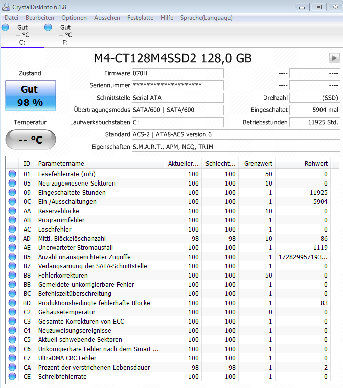The image size is (343, 388).
Task: Click status orb for Unerwarteter Stromausfall
Action: coord(12,247)
